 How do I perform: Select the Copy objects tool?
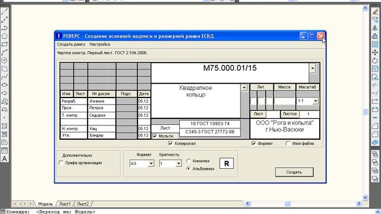pyautogui.click(x=375, y=20)
